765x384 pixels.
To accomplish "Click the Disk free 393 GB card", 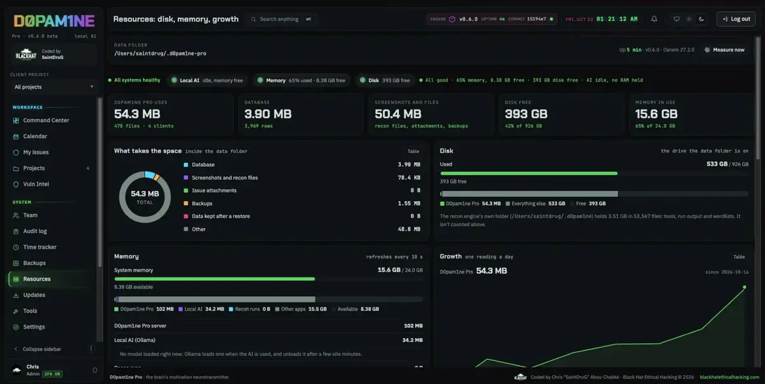I will point(560,114).
